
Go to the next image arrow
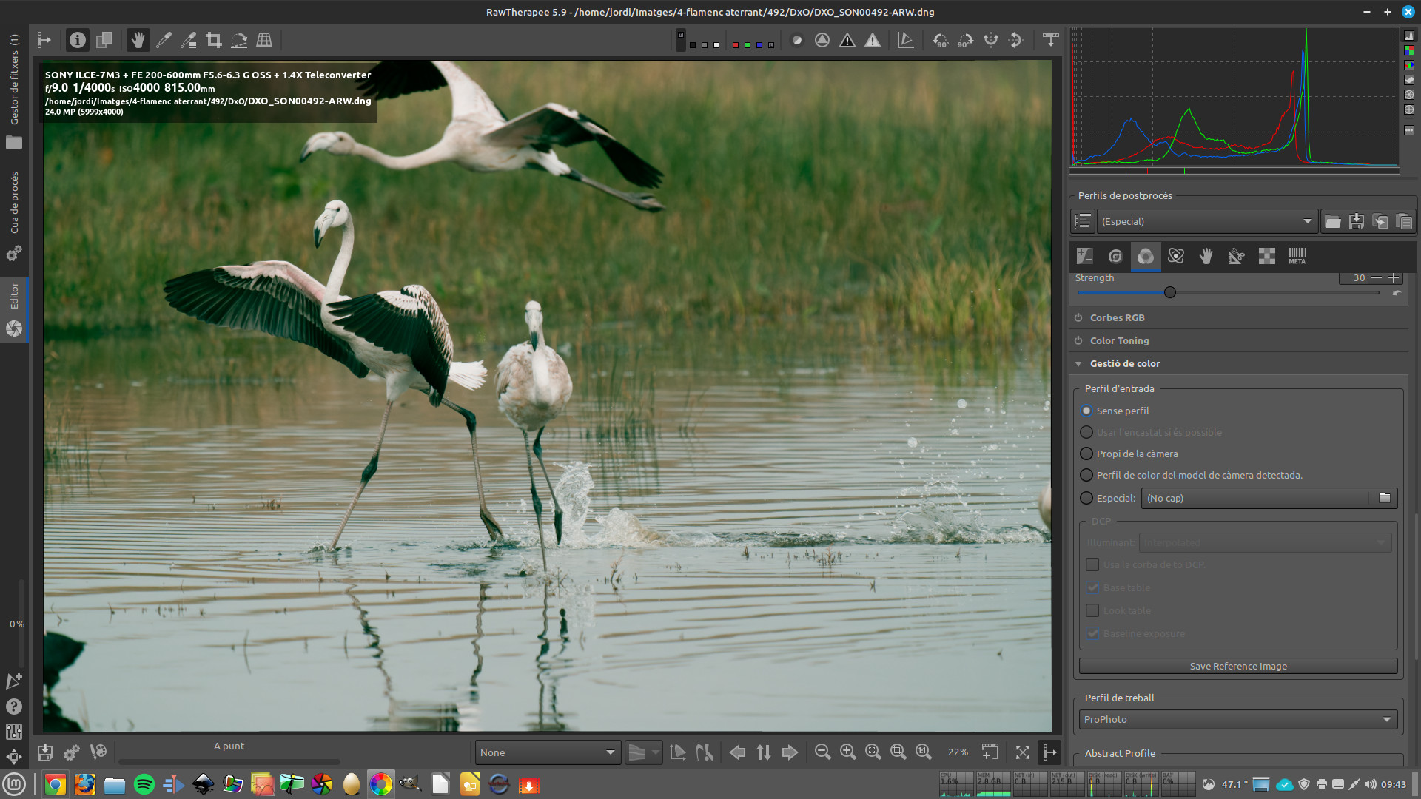pos(790,752)
